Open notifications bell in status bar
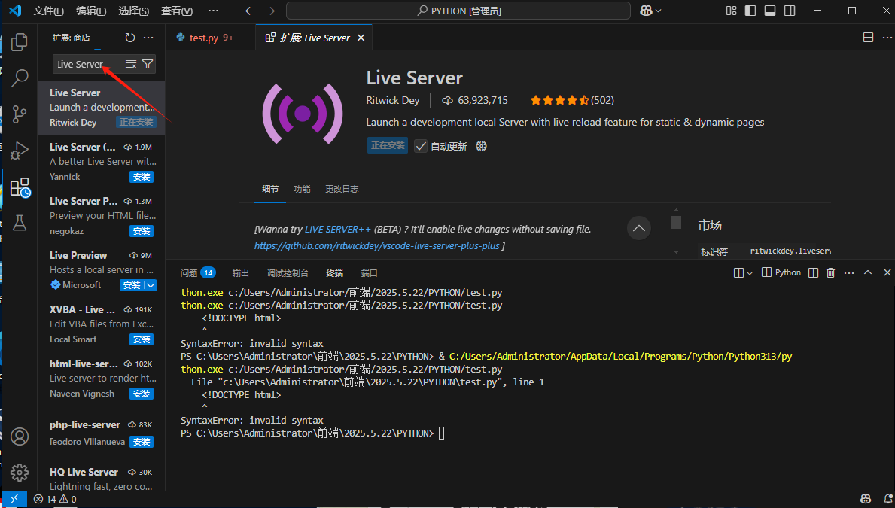The height and width of the screenshot is (508, 895). pyautogui.click(x=888, y=500)
